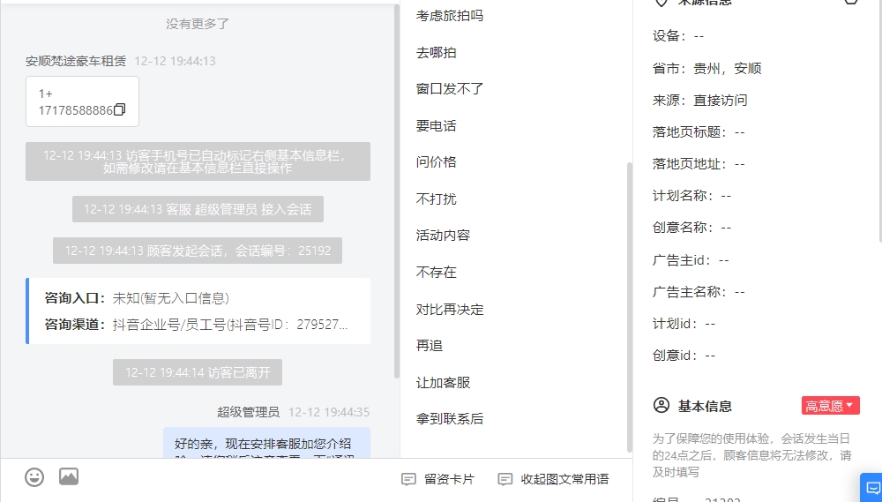Open the emoji picker
Viewport: 882px width, 502px height.
[x=34, y=477]
